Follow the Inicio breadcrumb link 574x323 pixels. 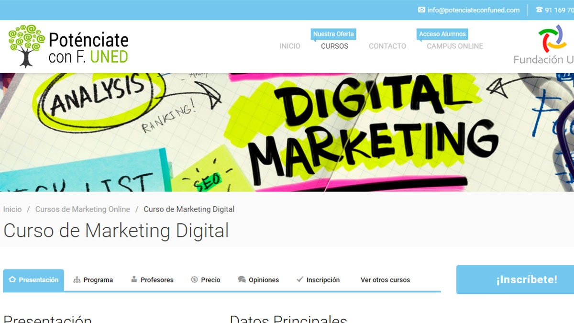(12, 209)
